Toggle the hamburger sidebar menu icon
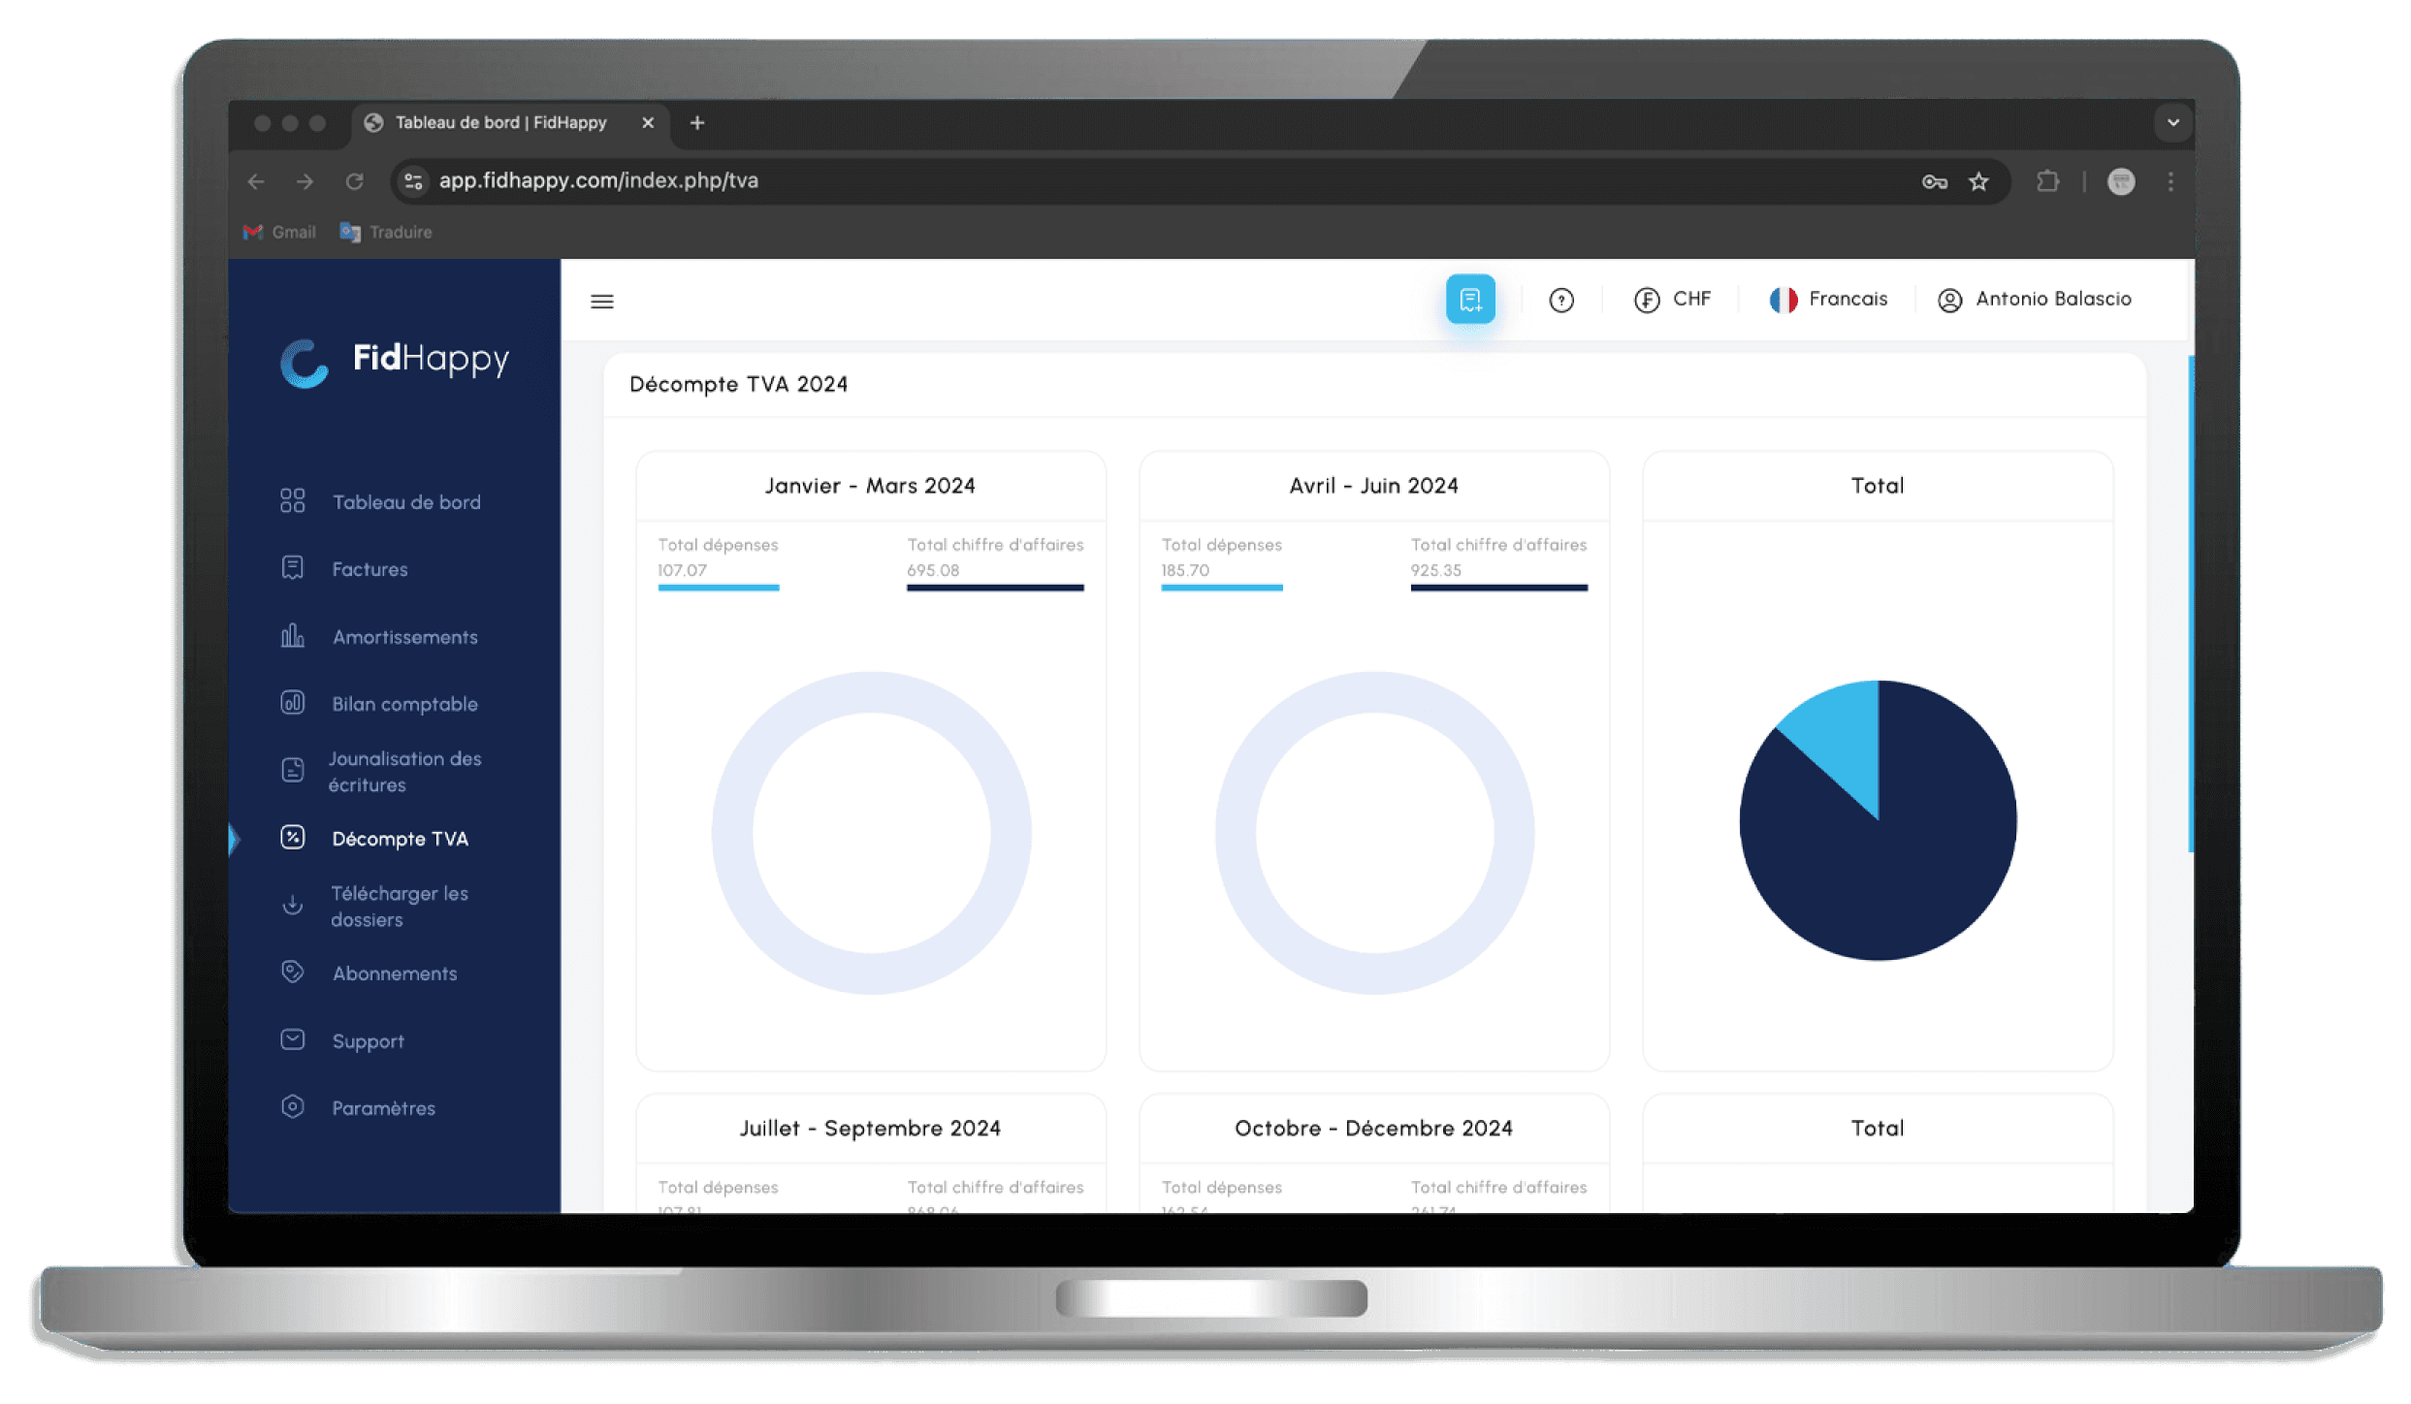2411x1404 pixels. pos(601,302)
